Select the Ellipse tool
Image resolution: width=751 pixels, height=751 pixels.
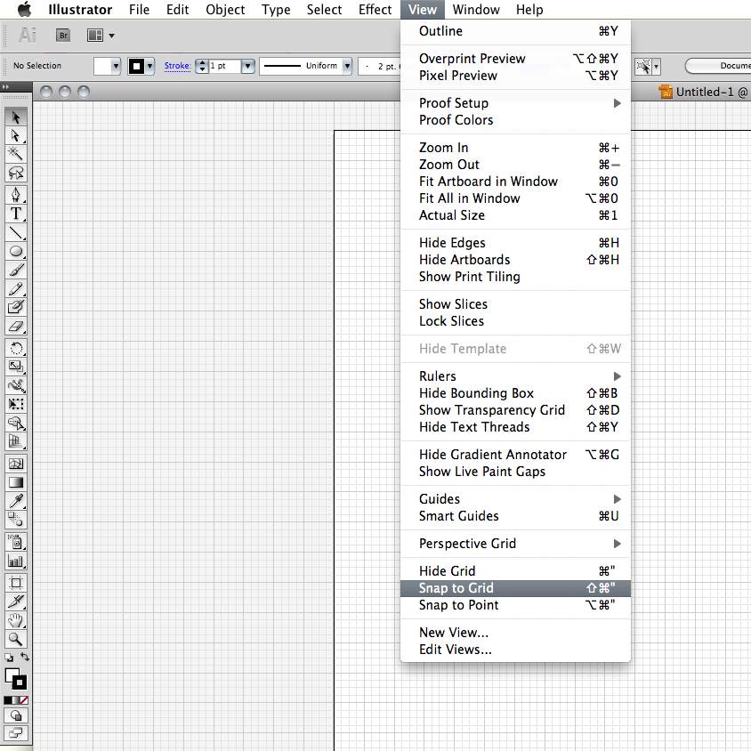pos(16,252)
